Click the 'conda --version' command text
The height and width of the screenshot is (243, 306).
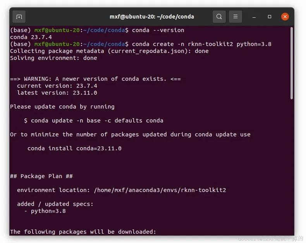158,30
